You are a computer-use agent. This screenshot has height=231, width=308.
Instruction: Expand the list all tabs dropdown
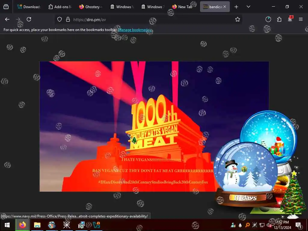coord(248,7)
